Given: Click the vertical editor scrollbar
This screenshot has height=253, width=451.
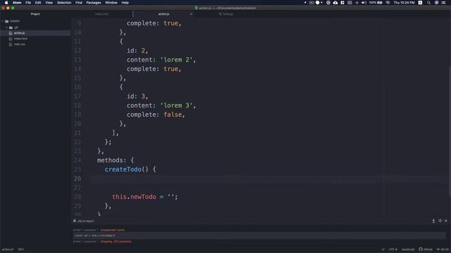Looking at the screenshot, I should point(450,132).
